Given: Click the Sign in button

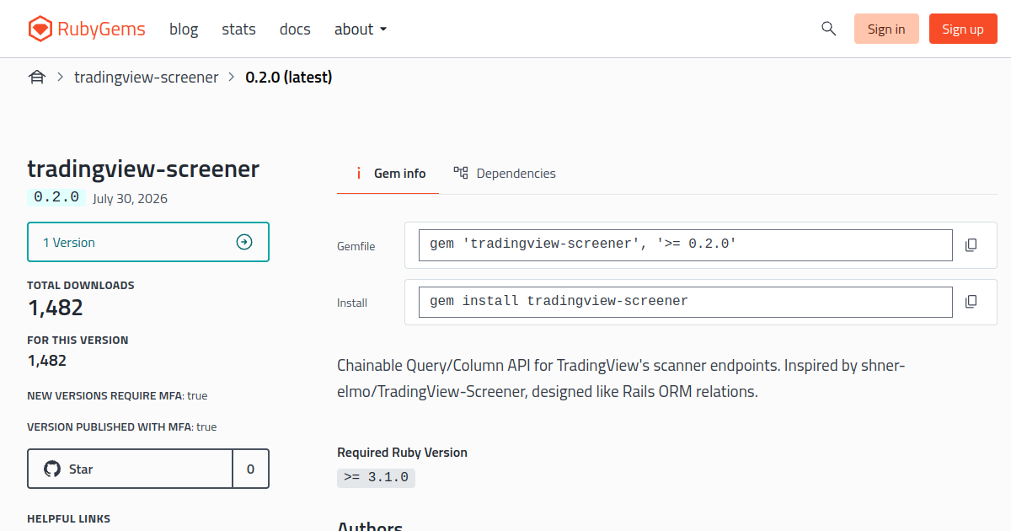Looking at the screenshot, I should coord(886,29).
